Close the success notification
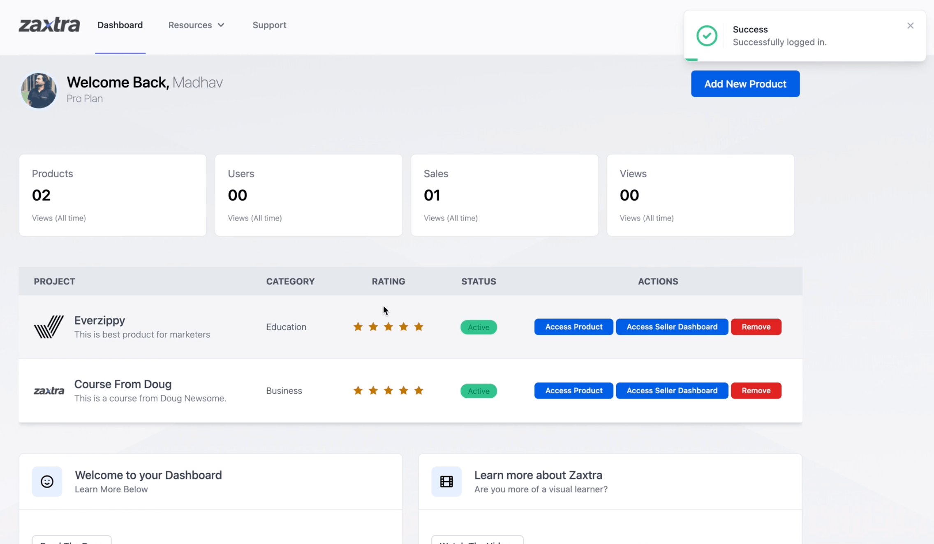Screen dimensions: 934x544 [x=911, y=25]
